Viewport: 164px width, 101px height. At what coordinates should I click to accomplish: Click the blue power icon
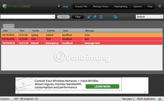tap(160, 6)
